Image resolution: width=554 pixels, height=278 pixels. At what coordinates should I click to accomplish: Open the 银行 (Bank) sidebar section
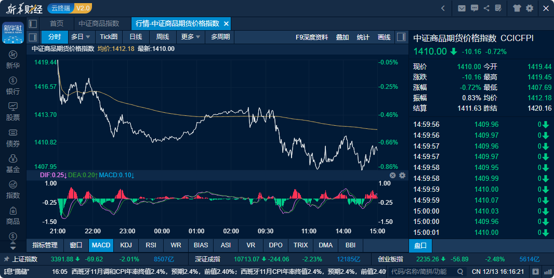(x=13, y=86)
